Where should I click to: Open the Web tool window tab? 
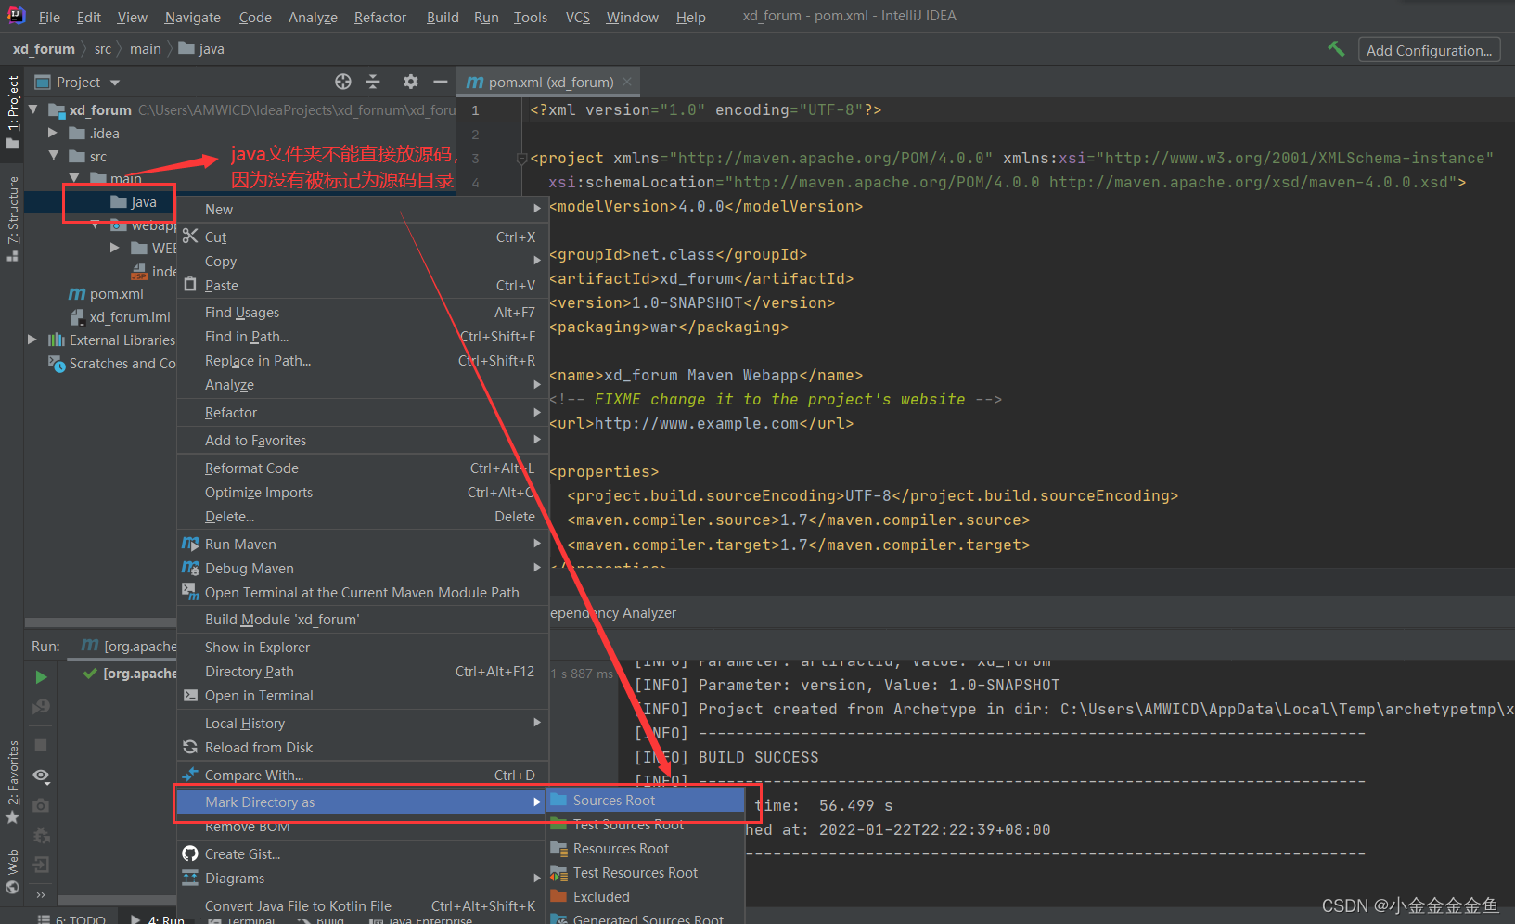(x=13, y=870)
